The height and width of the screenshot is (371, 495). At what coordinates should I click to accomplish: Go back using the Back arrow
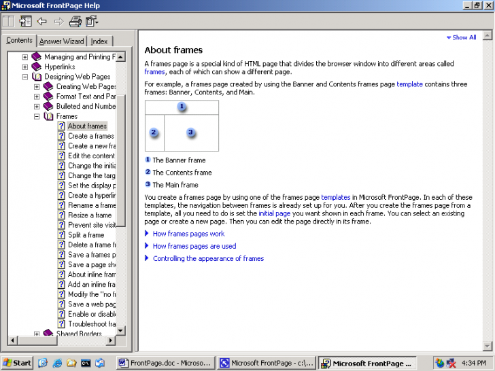pyautogui.click(x=42, y=21)
